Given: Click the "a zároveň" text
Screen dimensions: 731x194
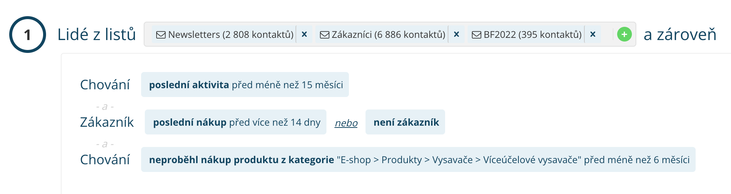Looking at the screenshot, I should pos(680,35).
